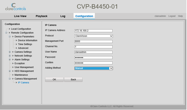Open Time Settings in the tree

pos(25,44)
